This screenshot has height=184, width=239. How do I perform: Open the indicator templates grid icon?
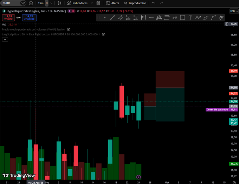98,3
